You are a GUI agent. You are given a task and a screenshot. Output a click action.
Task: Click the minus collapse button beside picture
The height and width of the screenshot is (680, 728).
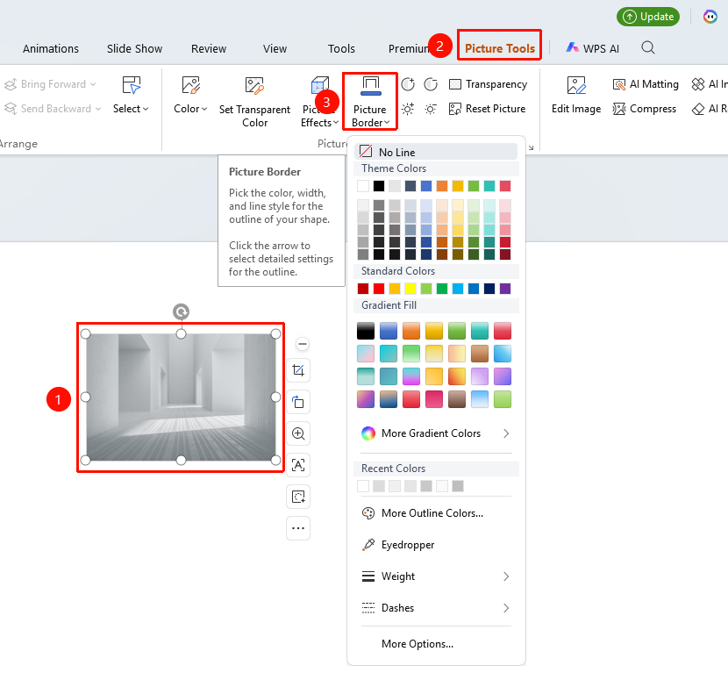(303, 344)
